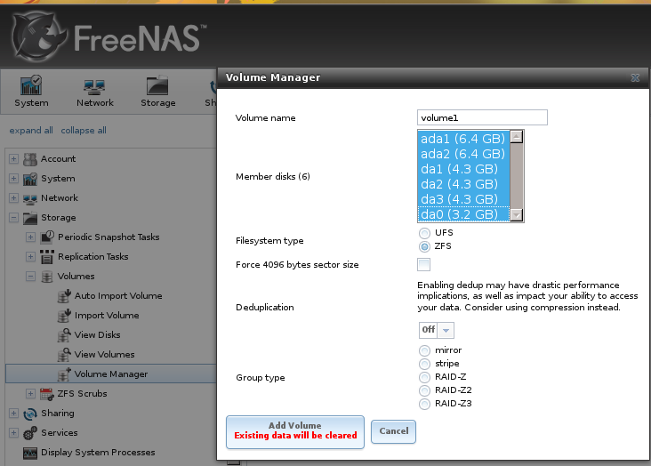Click the View Disks icon
Screen dimensions: 651x466
click(x=64, y=334)
